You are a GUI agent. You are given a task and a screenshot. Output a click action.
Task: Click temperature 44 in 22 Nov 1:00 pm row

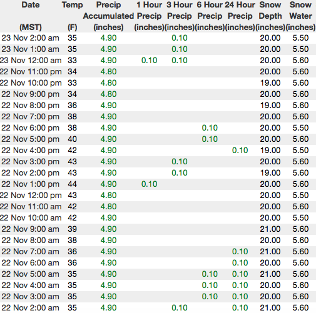click(x=72, y=184)
